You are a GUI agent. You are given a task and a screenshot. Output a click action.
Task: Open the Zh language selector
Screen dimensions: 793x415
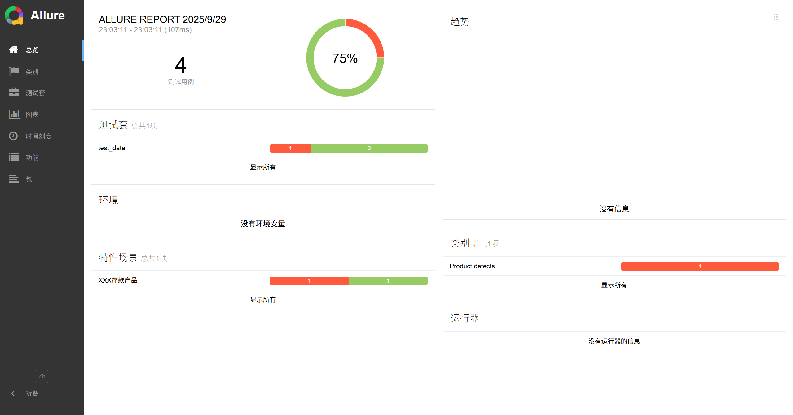coord(42,376)
